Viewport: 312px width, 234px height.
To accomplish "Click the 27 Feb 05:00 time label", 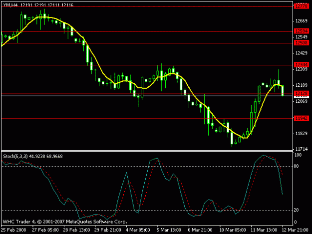I will coord(45,230).
